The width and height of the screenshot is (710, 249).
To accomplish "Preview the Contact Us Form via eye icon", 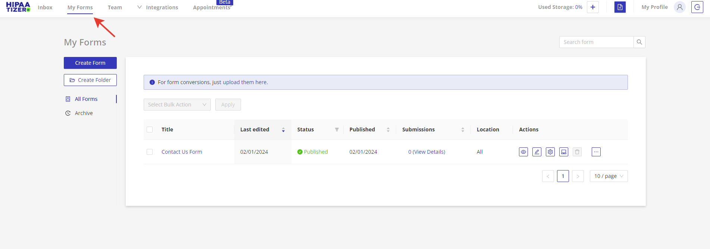I will click(x=523, y=152).
